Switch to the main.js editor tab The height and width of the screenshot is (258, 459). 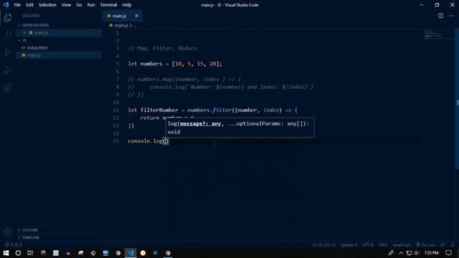pyautogui.click(x=119, y=16)
